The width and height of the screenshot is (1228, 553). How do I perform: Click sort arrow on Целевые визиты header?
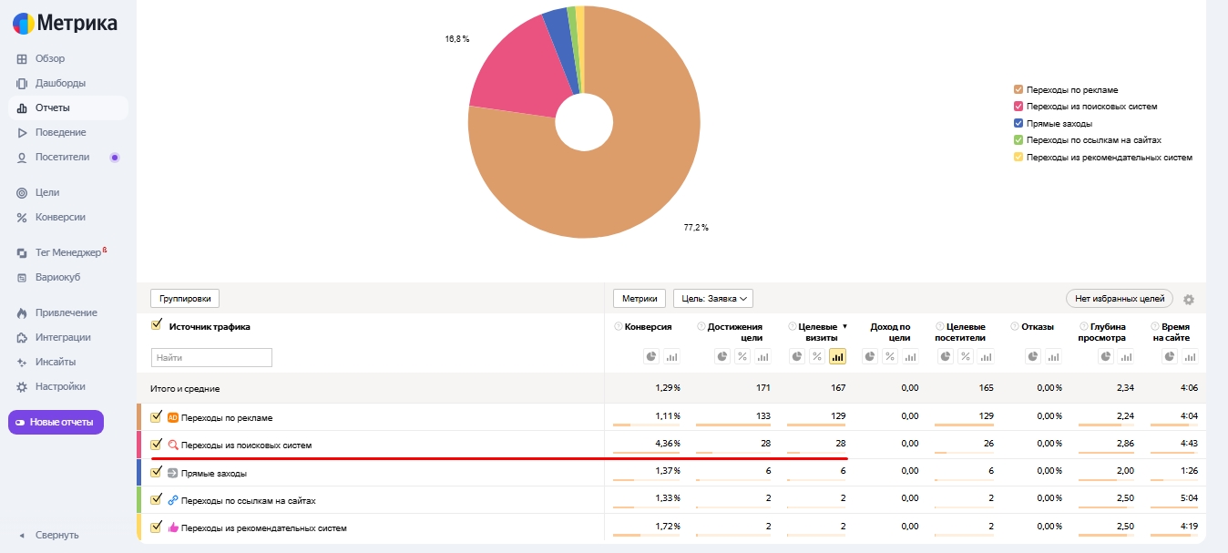pos(844,326)
